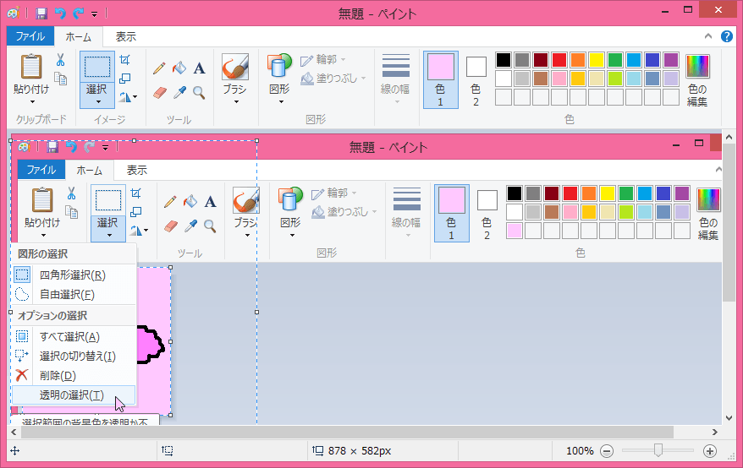Expand the outer 貼り付け dropdown arrow
743x468 pixels.
pyautogui.click(x=32, y=101)
